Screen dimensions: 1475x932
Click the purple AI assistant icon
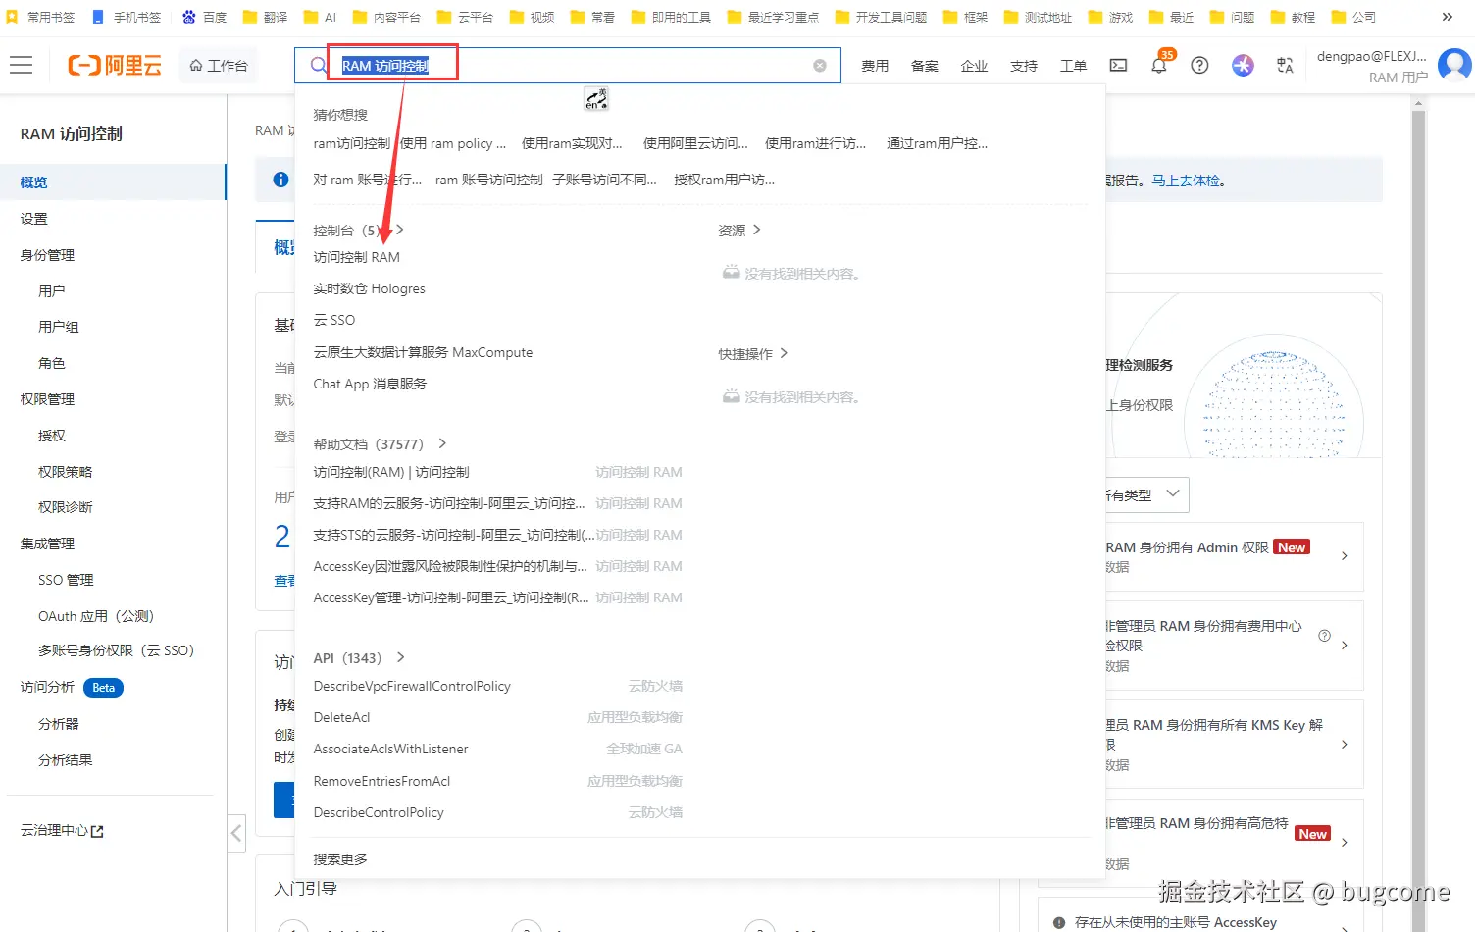(1243, 66)
